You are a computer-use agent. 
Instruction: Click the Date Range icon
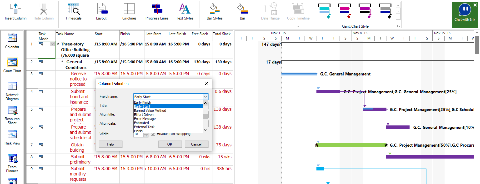pos(270,9)
